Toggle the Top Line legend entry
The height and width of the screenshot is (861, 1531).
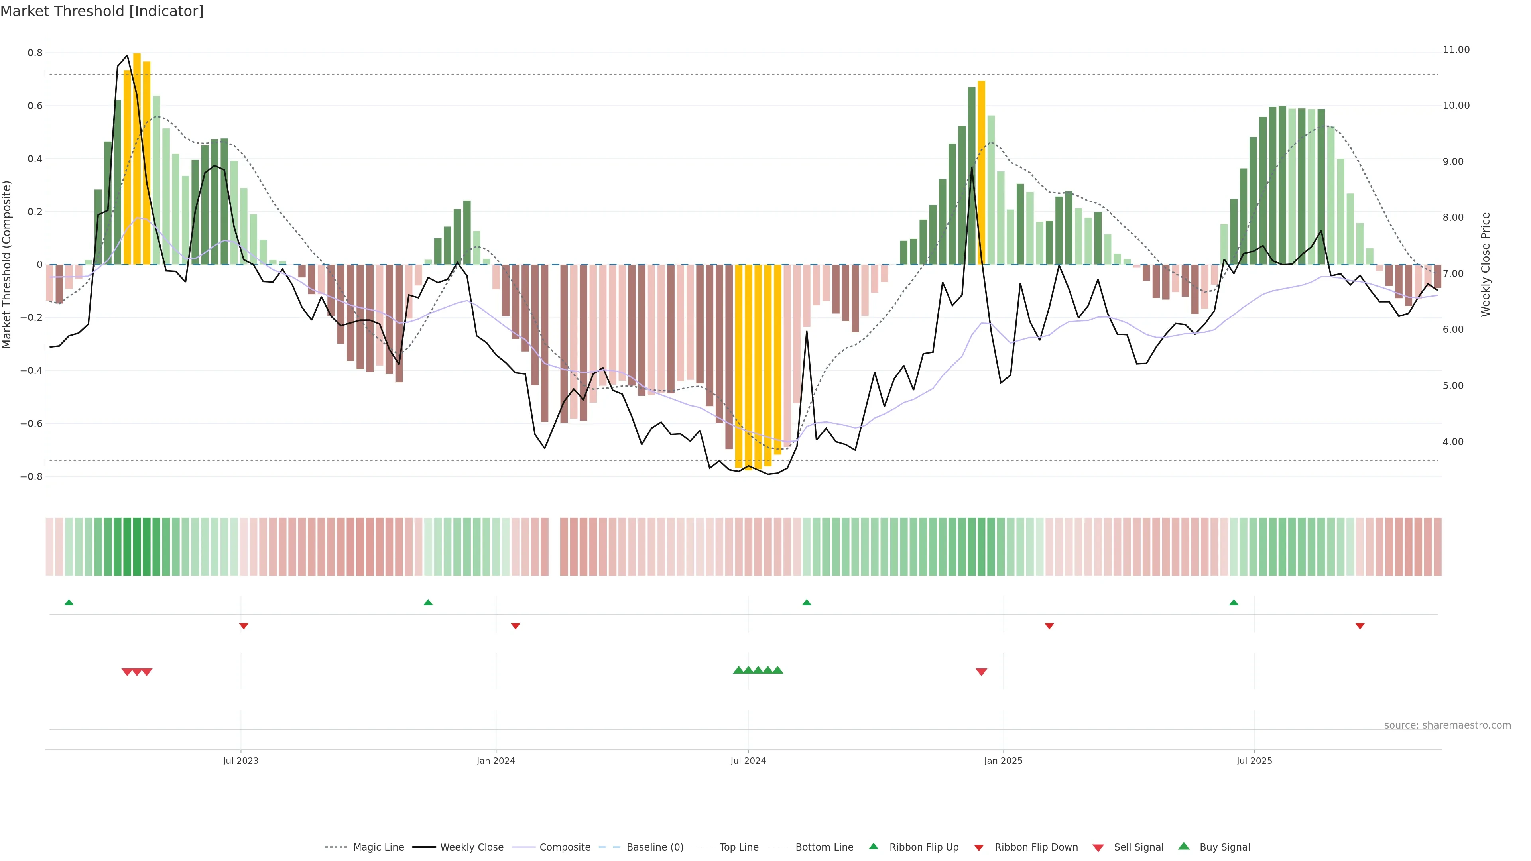tap(739, 847)
